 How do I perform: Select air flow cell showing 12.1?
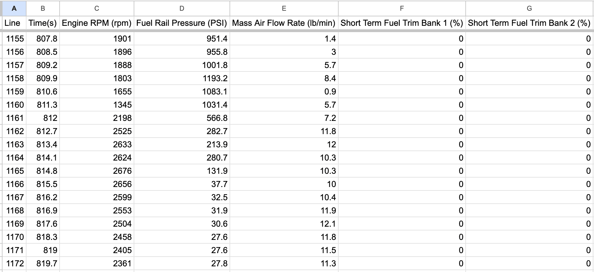pyautogui.click(x=284, y=224)
